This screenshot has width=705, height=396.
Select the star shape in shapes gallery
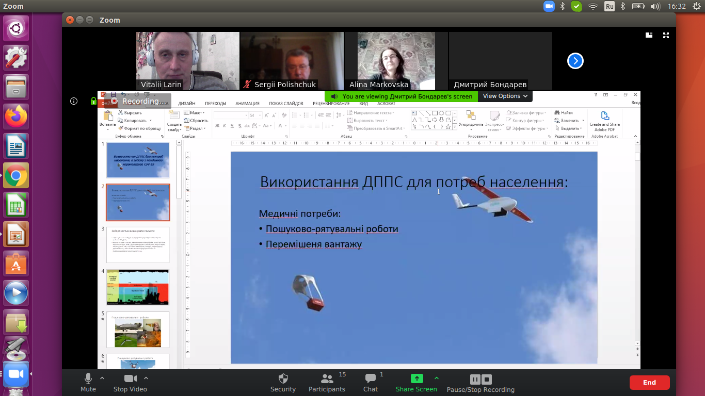[x=448, y=127]
